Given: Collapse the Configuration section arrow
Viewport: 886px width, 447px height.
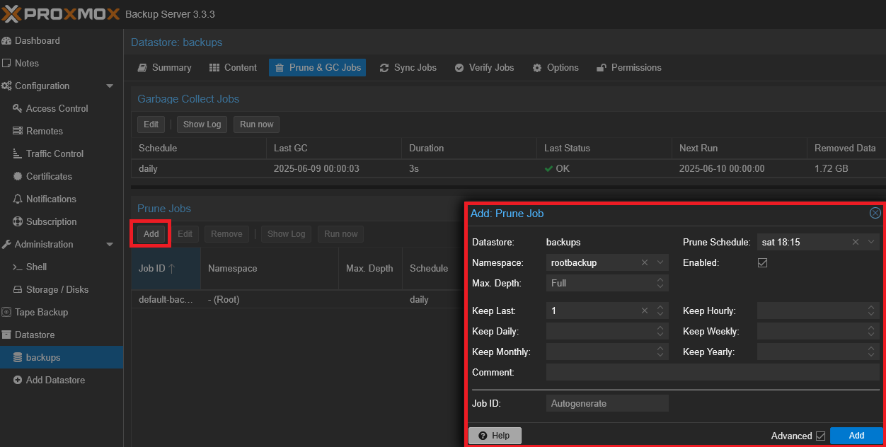Looking at the screenshot, I should tap(110, 86).
